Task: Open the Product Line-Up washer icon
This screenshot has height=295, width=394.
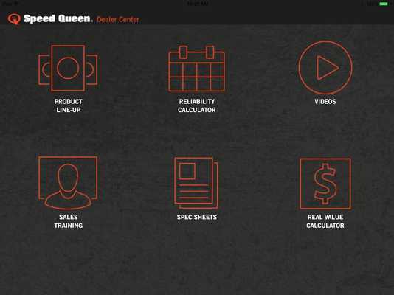Action: (x=68, y=68)
